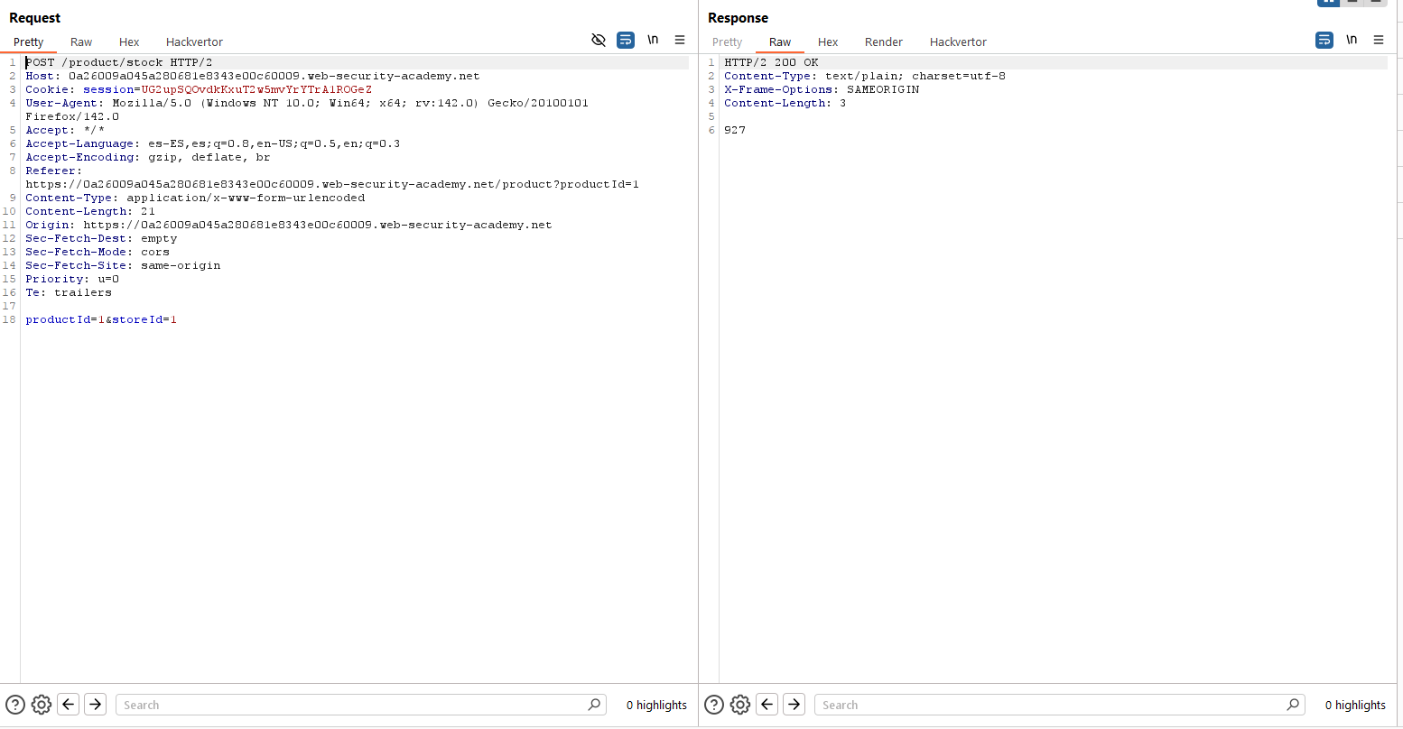Viewport: 1403px width, 729px height.
Task: Open the Hackvertor tab in Request
Action: pos(194,42)
